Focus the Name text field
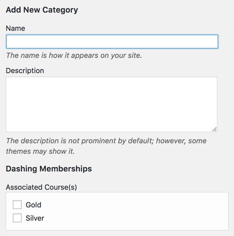 pyautogui.click(x=112, y=42)
